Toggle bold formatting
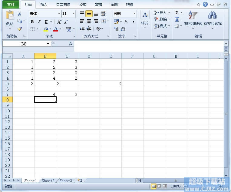231x192 pixels. pyautogui.click(x=32, y=22)
